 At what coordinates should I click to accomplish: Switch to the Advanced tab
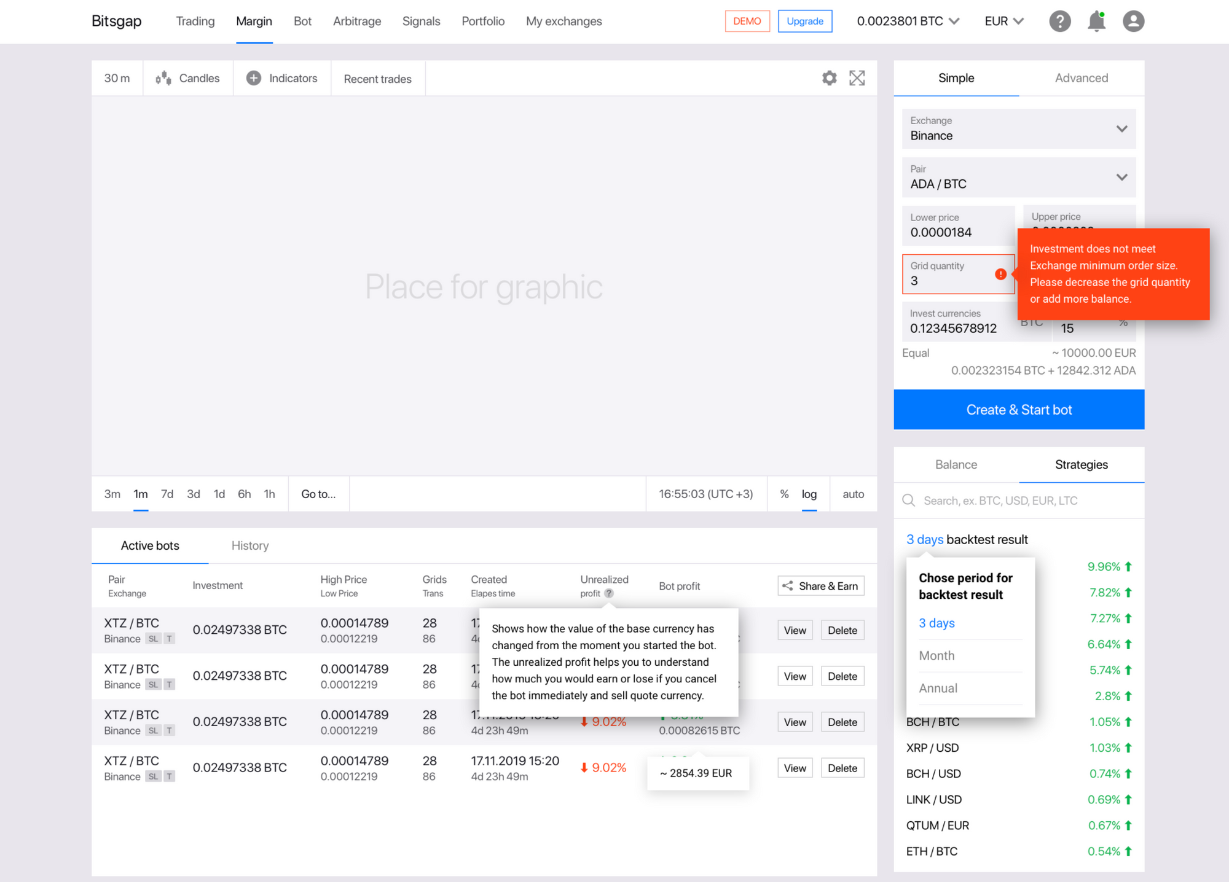pos(1078,78)
